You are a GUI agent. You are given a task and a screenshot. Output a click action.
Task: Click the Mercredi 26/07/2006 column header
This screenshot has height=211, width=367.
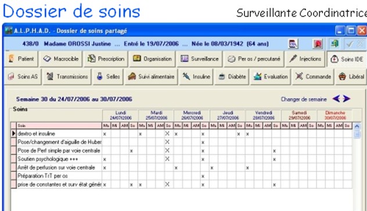tap(192, 115)
